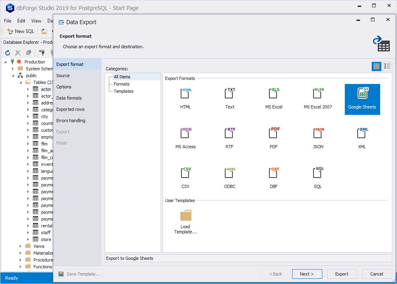Choose the XML export format
Viewport: 397px width, 284px height.
362,139
